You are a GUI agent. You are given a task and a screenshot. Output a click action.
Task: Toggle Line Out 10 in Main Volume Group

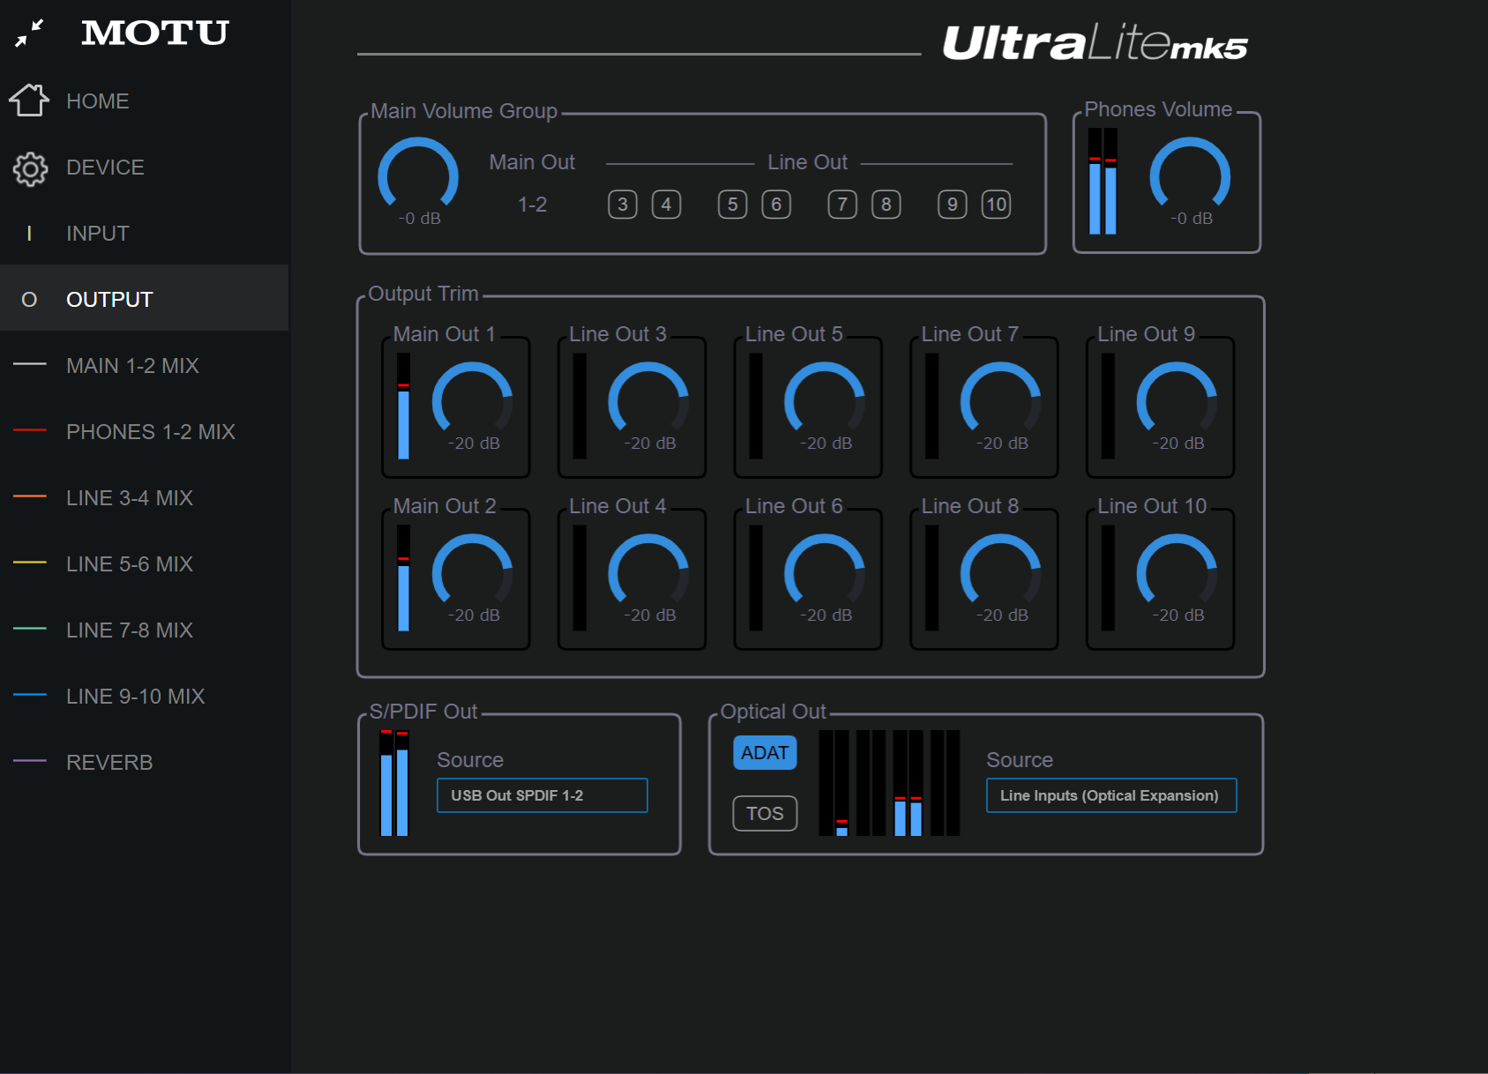tap(996, 205)
